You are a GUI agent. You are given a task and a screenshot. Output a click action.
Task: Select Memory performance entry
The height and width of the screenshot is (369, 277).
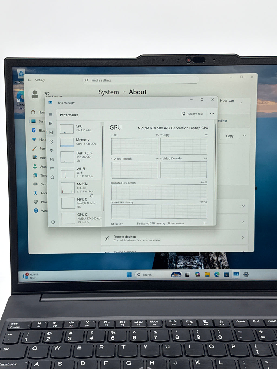click(x=80, y=142)
